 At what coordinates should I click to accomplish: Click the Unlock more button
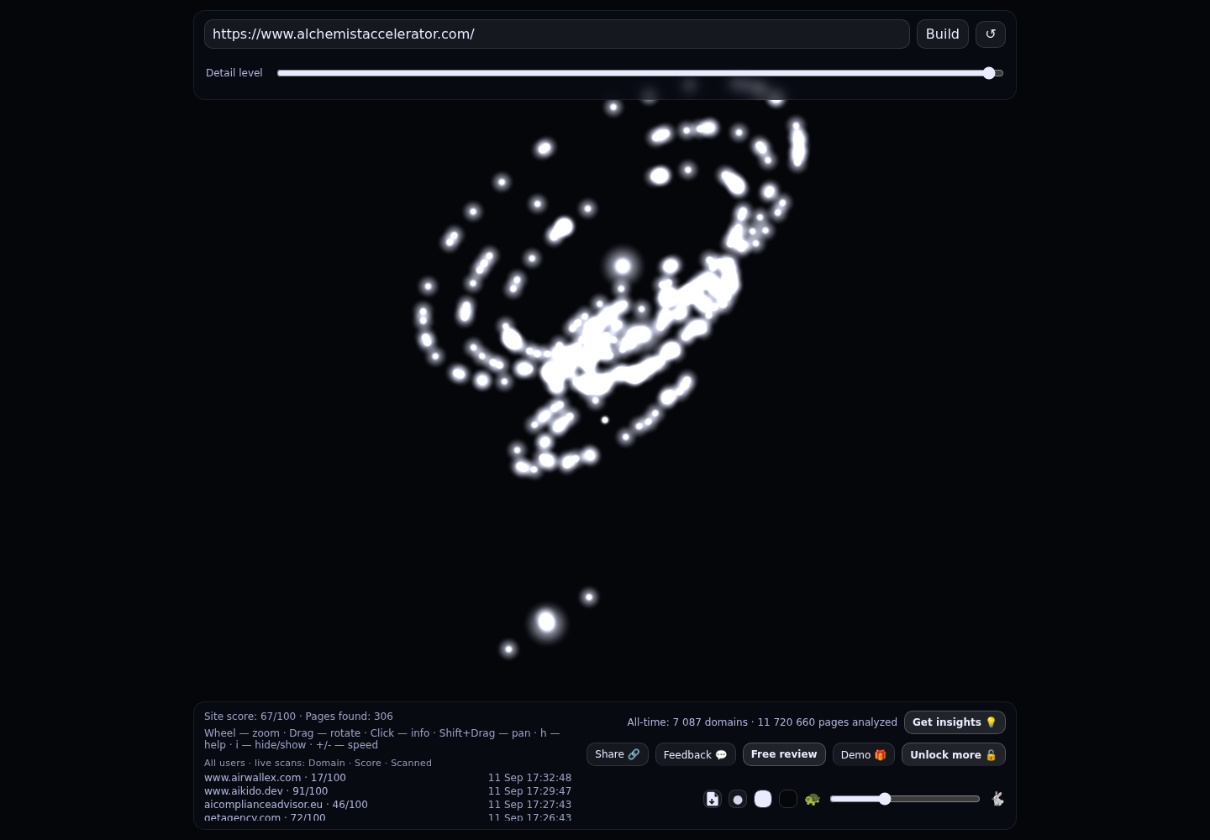click(954, 754)
